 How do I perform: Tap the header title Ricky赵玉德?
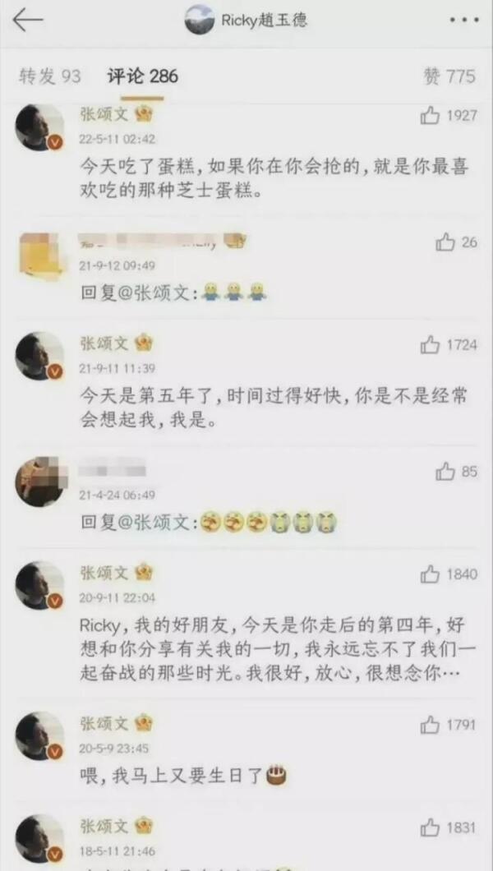tap(265, 21)
